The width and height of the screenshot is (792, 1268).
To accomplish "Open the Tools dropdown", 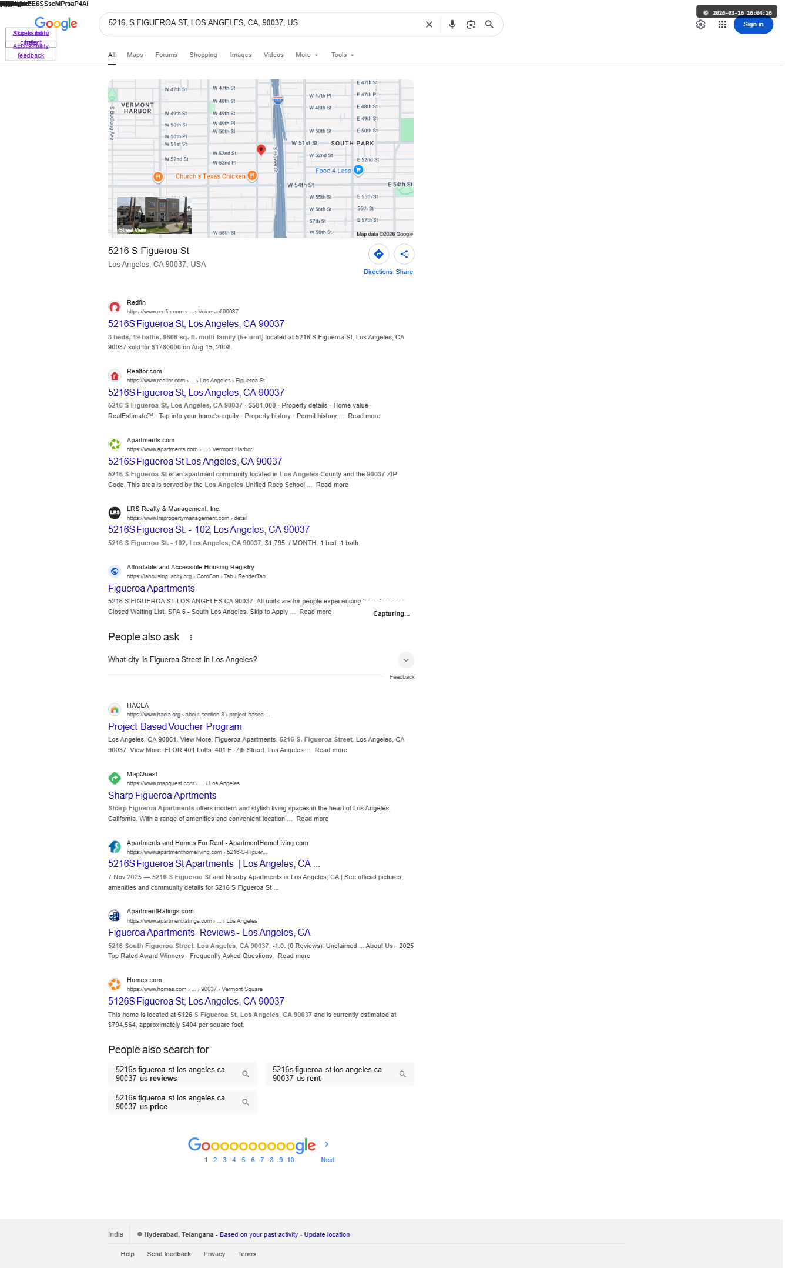I will pos(343,55).
